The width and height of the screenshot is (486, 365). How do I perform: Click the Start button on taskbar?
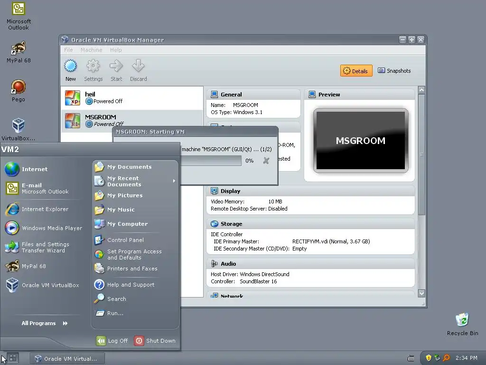(x=13, y=358)
